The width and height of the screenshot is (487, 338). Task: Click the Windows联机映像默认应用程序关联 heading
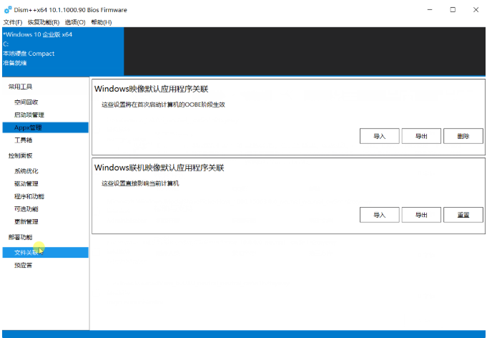click(x=159, y=168)
